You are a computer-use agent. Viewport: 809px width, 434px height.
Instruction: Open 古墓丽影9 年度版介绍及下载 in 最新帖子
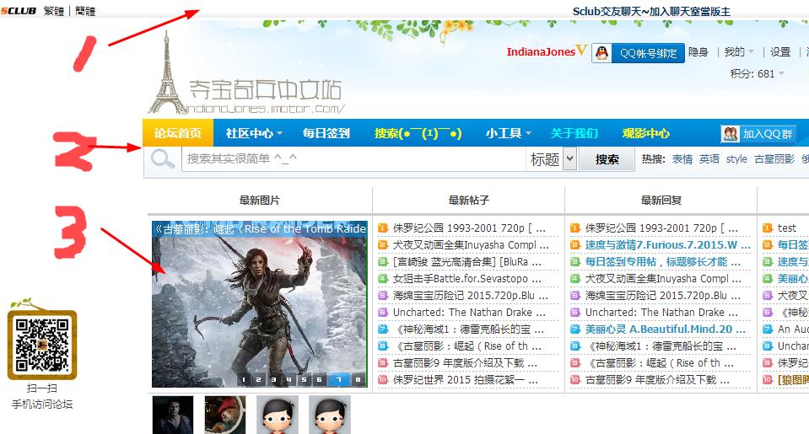pos(465,363)
